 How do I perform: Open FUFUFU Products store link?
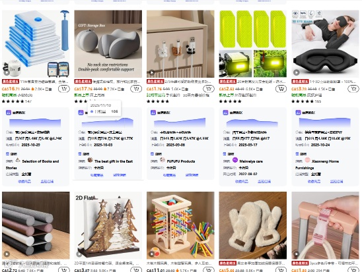tap(181, 161)
